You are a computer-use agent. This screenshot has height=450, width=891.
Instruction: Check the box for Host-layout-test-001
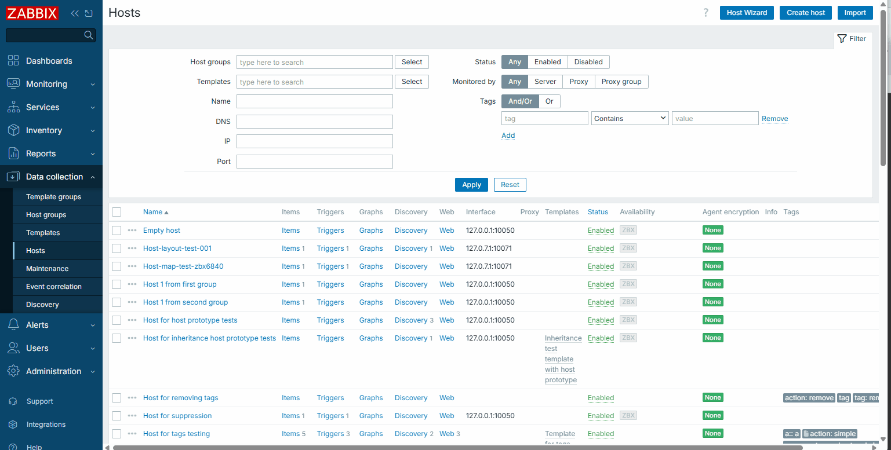pos(117,248)
